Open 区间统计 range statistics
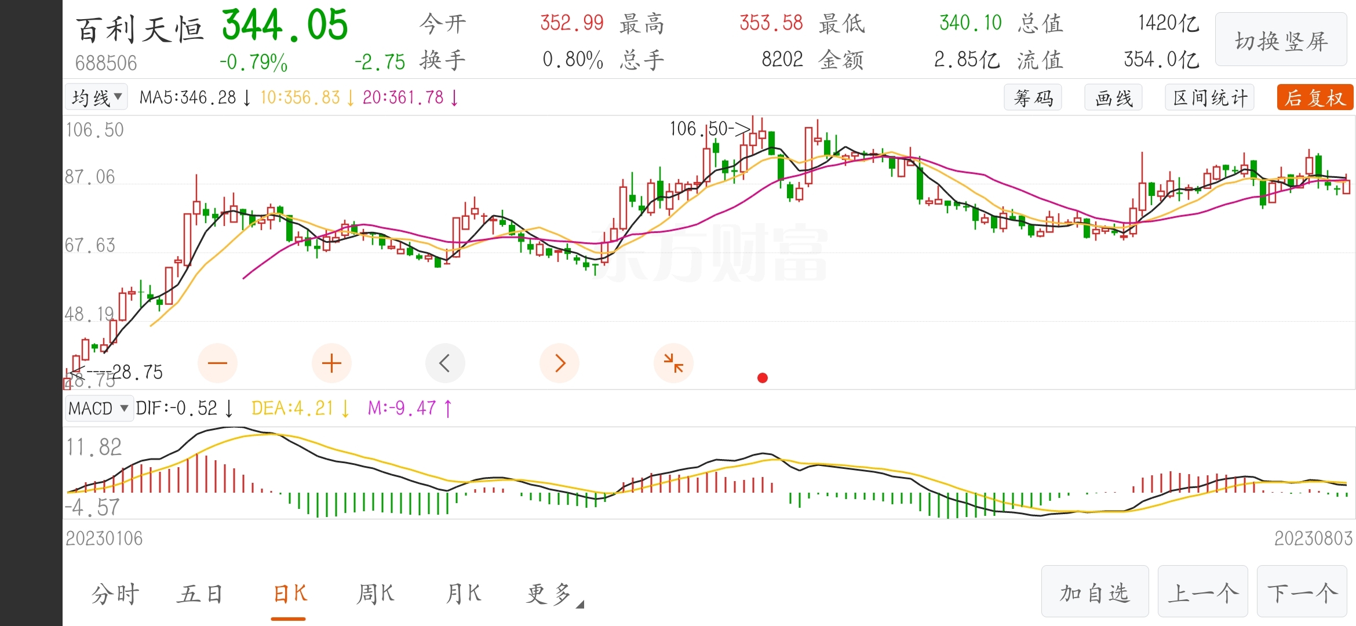The image size is (1356, 626). (1209, 97)
